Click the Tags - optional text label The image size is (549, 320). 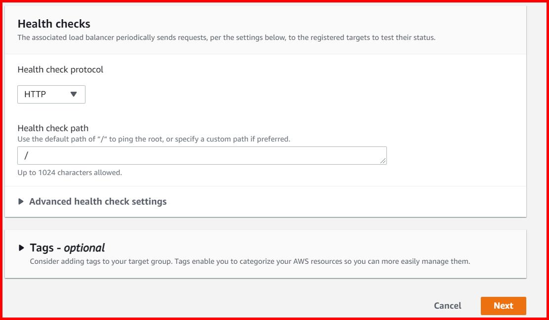click(x=67, y=248)
